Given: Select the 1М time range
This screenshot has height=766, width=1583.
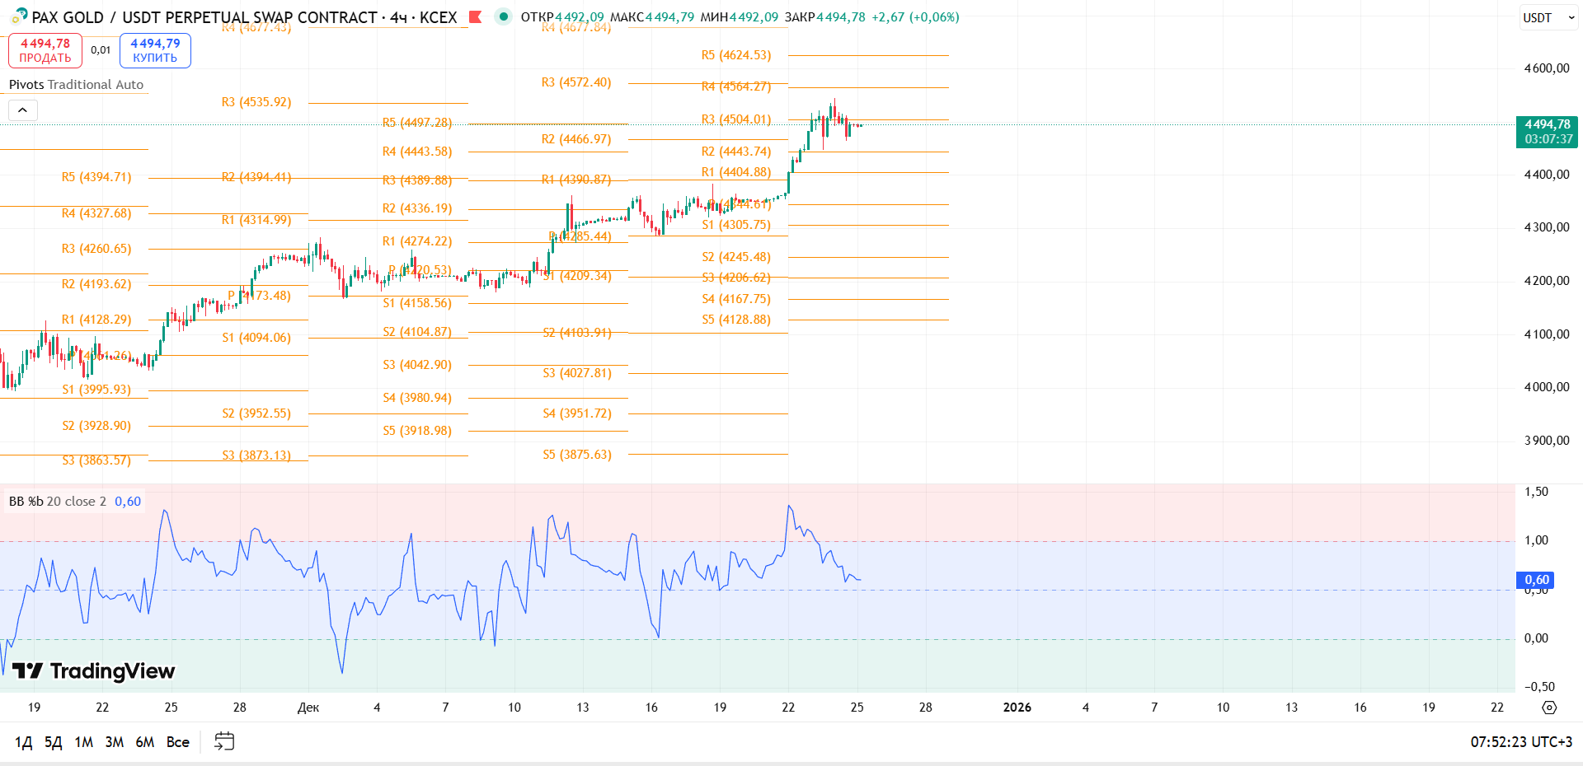Looking at the screenshot, I should pyautogui.click(x=83, y=742).
